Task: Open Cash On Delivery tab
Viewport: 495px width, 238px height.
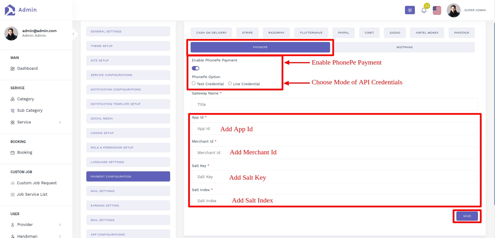Action: (x=211, y=33)
